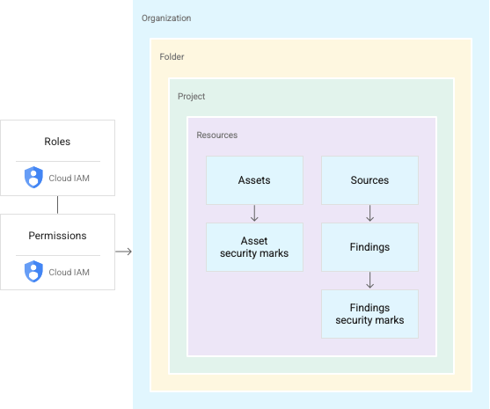Image resolution: width=490 pixels, height=409 pixels.
Task: Click the arrow between Assets and Asset security marks
Action: pos(254,214)
